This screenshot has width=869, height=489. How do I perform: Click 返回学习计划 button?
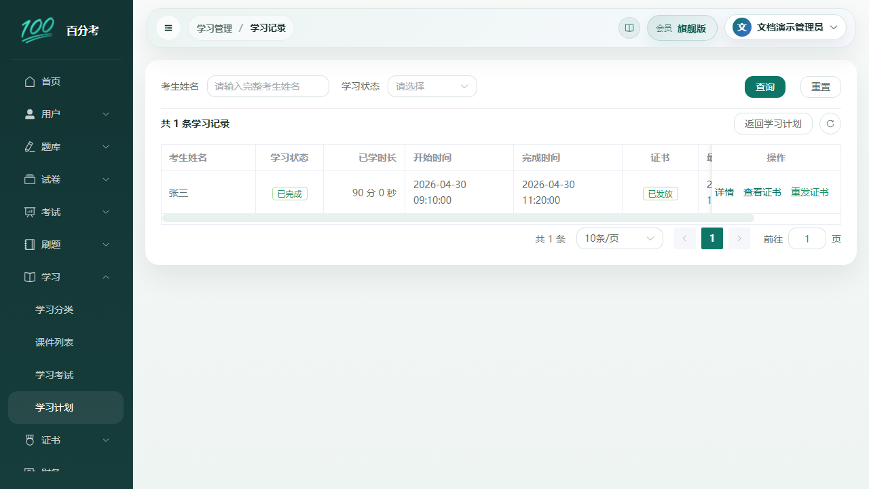tap(773, 124)
